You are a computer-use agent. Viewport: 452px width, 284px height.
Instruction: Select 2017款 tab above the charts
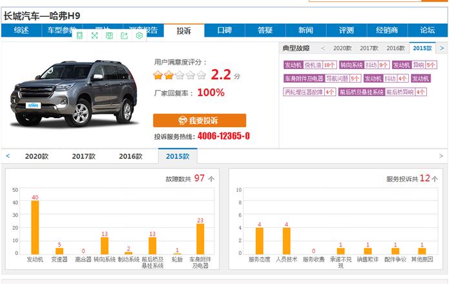(x=83, y=156)
